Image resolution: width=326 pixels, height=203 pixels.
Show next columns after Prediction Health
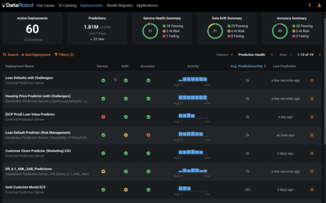[272, 55]
